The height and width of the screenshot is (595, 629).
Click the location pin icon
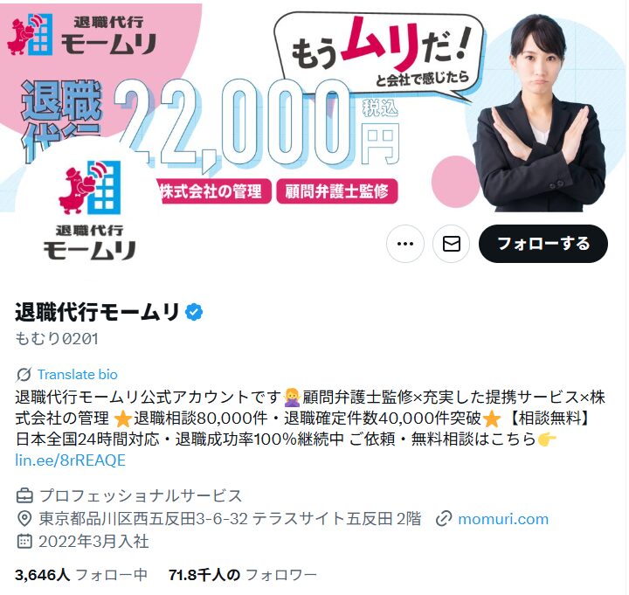pos(24,519)
